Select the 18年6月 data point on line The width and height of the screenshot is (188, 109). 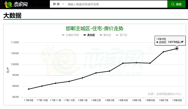point(150,63)
